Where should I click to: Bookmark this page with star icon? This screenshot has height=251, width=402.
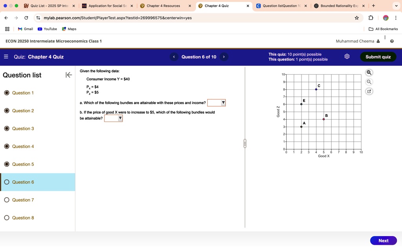coord(356,18)
